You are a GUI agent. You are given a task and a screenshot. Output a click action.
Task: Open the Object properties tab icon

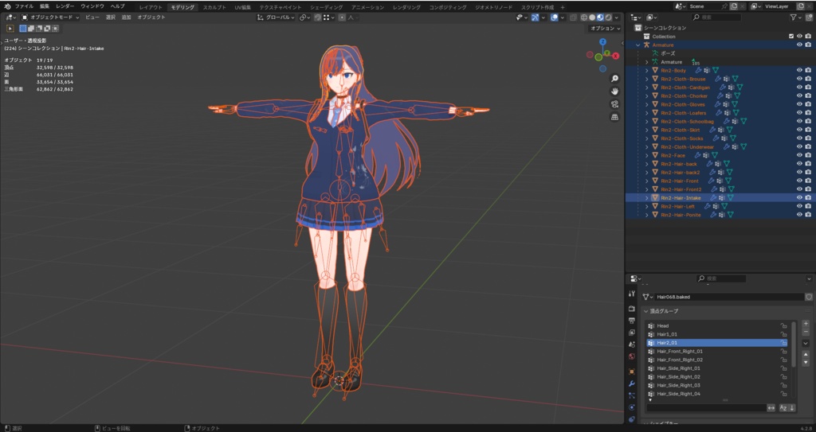click(632, 372)
